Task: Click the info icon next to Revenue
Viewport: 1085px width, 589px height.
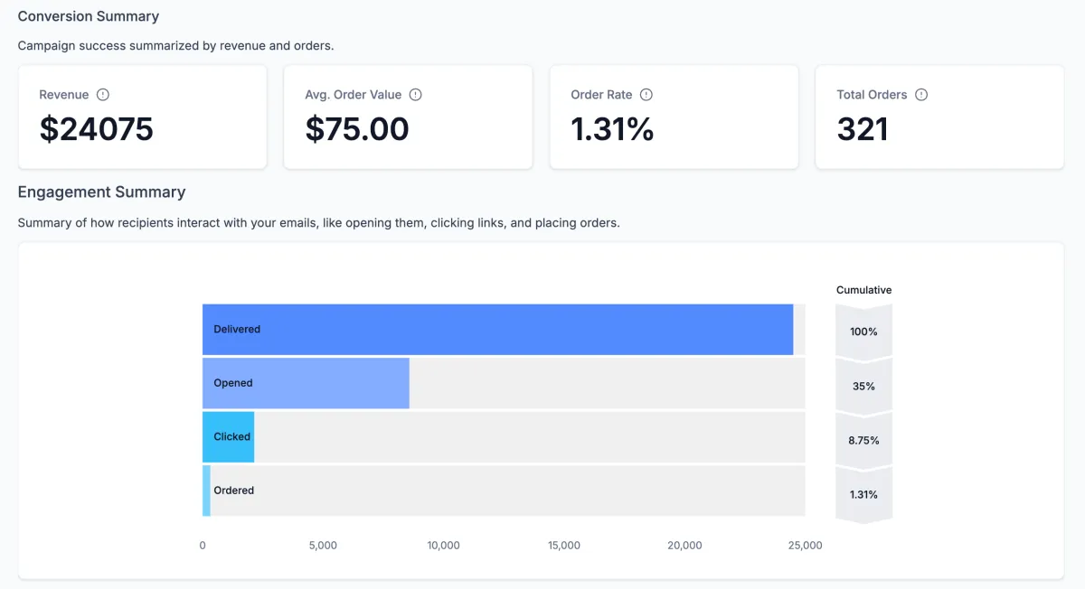Action: pyautogui.click(x=103, y=95)
